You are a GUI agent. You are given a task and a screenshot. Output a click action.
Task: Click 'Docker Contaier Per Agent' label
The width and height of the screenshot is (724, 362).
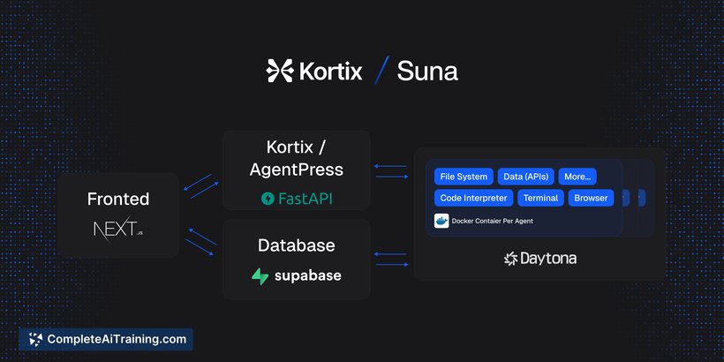(x=492, y=221)
